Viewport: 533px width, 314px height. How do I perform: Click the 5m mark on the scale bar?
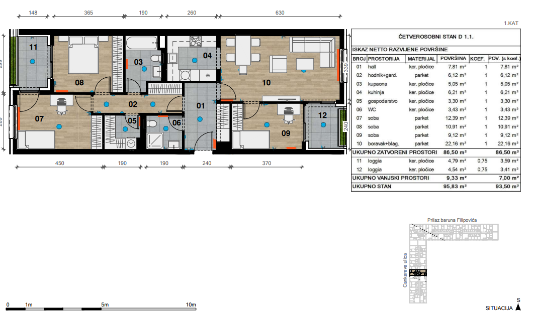tap(105, 304)
